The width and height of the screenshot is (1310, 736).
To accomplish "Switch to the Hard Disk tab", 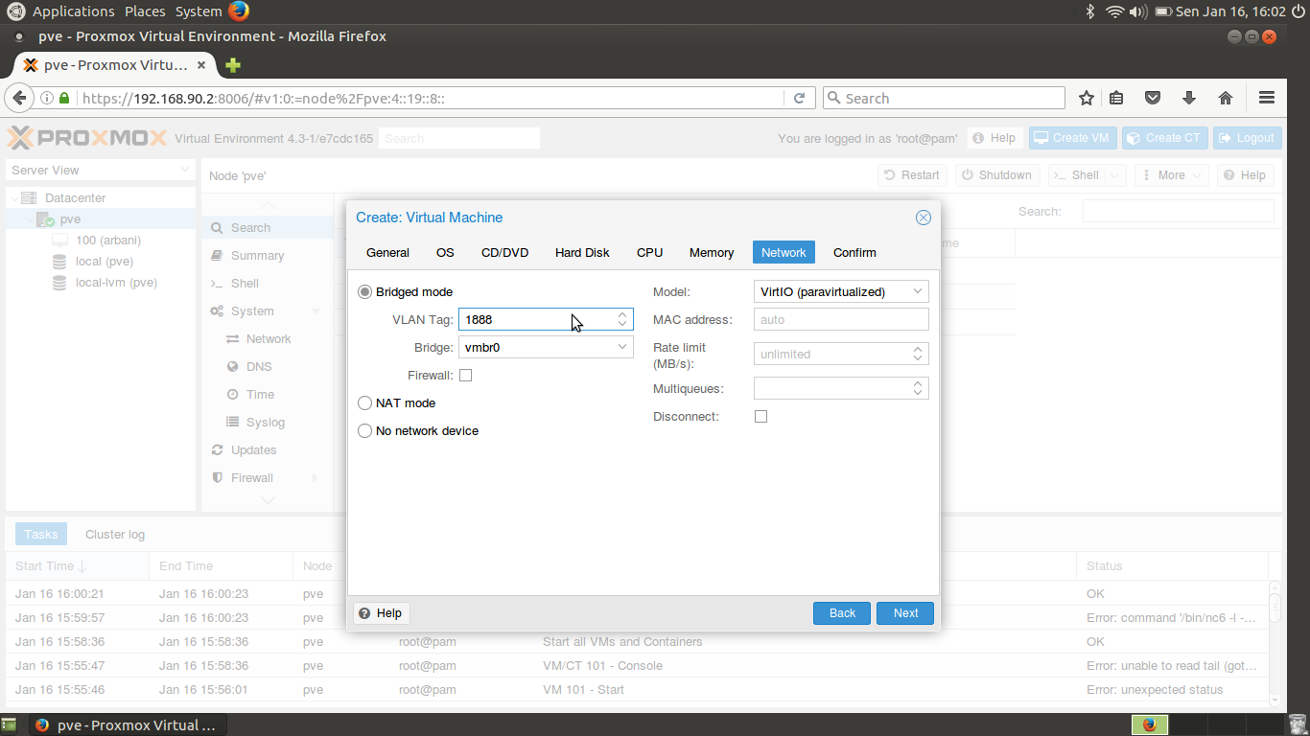I will click(x=582, y=253).
